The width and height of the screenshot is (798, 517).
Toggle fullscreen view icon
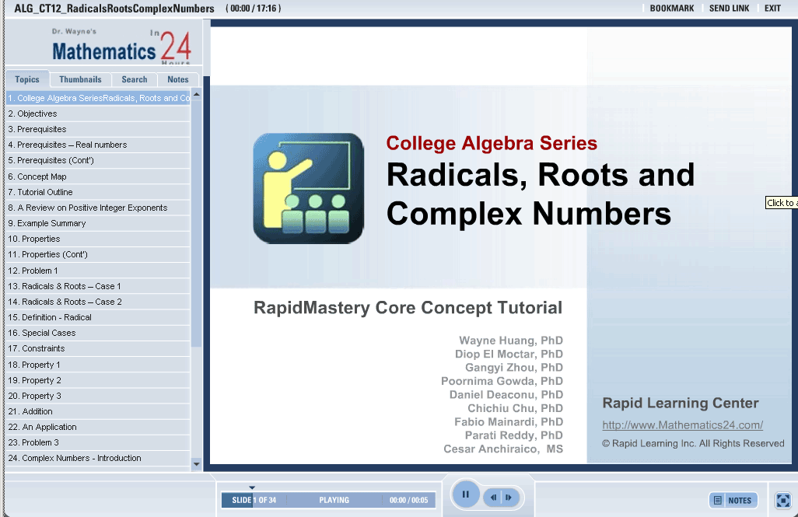(783, 500)
